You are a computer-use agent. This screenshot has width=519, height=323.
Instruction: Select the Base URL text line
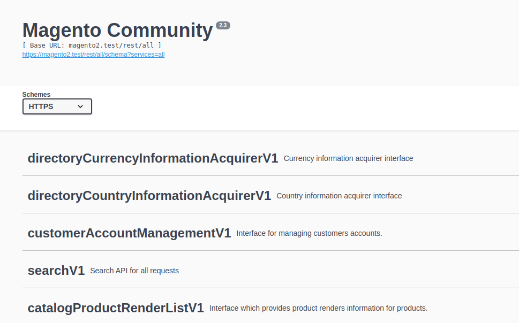(92, 45)
